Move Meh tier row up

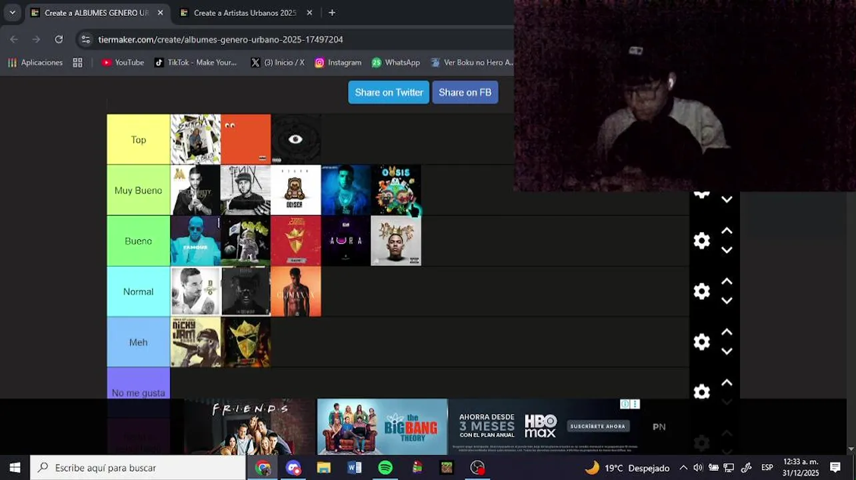[727, 332]
